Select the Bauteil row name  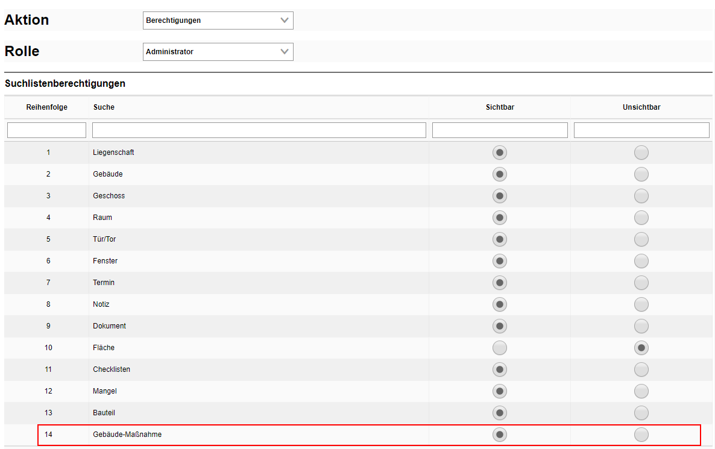[x=104, y=413]
